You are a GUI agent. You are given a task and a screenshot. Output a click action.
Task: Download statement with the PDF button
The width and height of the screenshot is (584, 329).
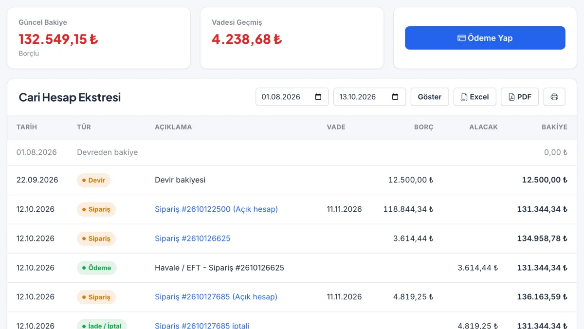(x=520, y=97)
